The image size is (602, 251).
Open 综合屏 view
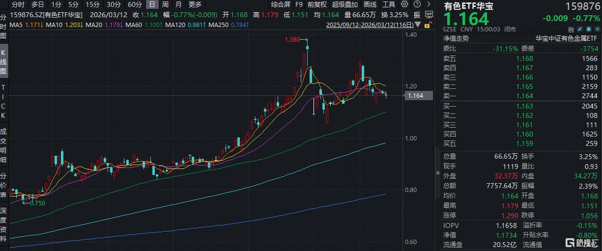point(280,4)
